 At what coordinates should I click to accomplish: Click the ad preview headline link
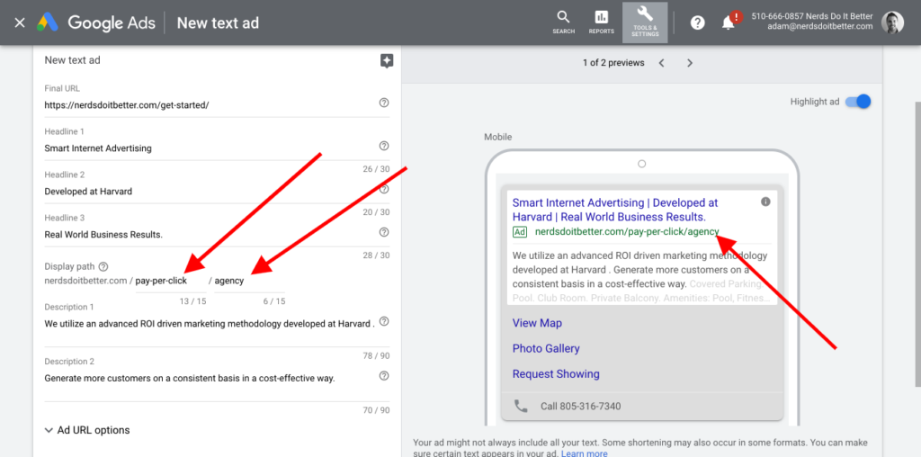[x=615, y=210]
